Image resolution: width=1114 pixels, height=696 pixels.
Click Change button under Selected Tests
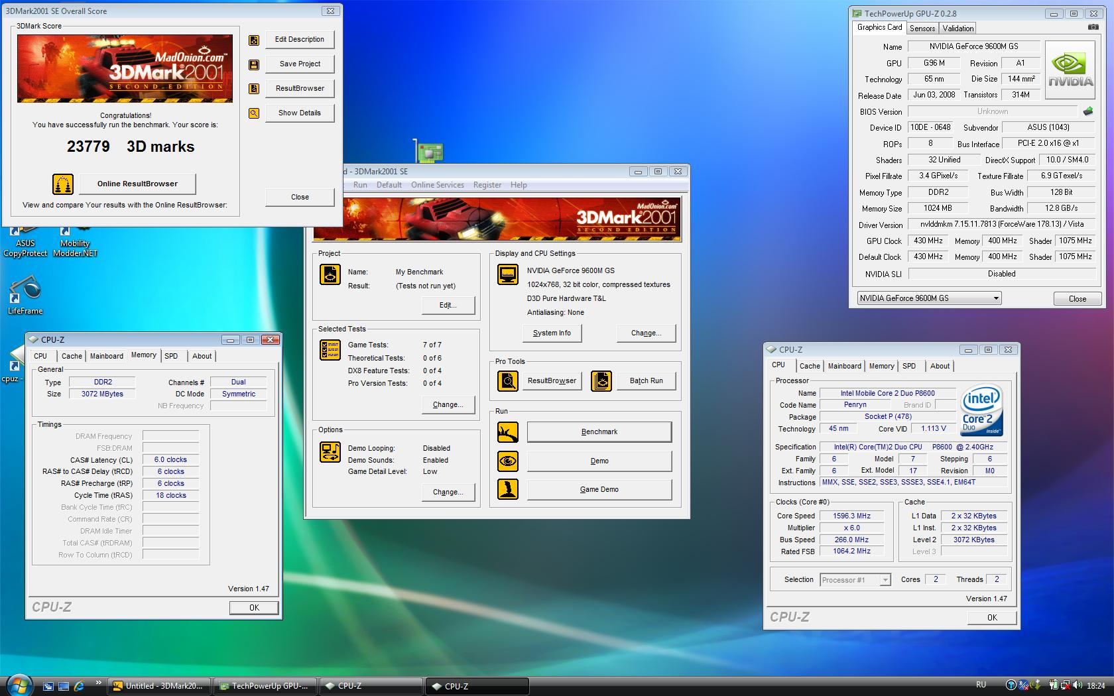pyautogui.click(x=448, y=405)
